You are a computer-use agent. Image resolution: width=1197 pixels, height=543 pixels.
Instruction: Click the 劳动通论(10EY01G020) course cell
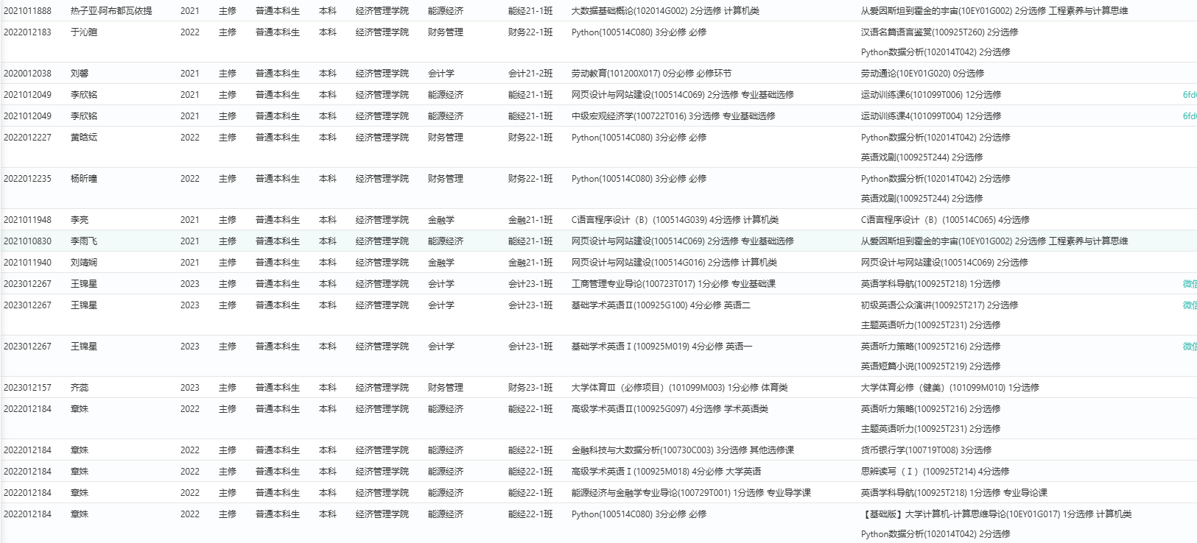[x=922, y=74]
